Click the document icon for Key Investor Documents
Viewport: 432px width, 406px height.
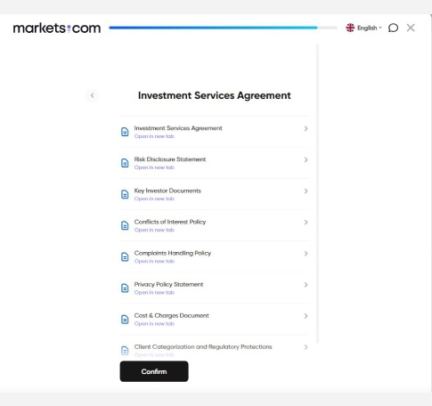pyautogui.click(x=125, y=194)
